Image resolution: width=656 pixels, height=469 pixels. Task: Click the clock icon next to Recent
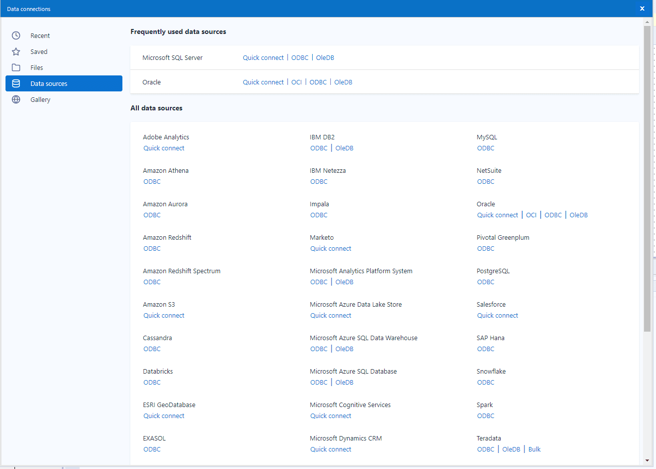pos(16,35)
